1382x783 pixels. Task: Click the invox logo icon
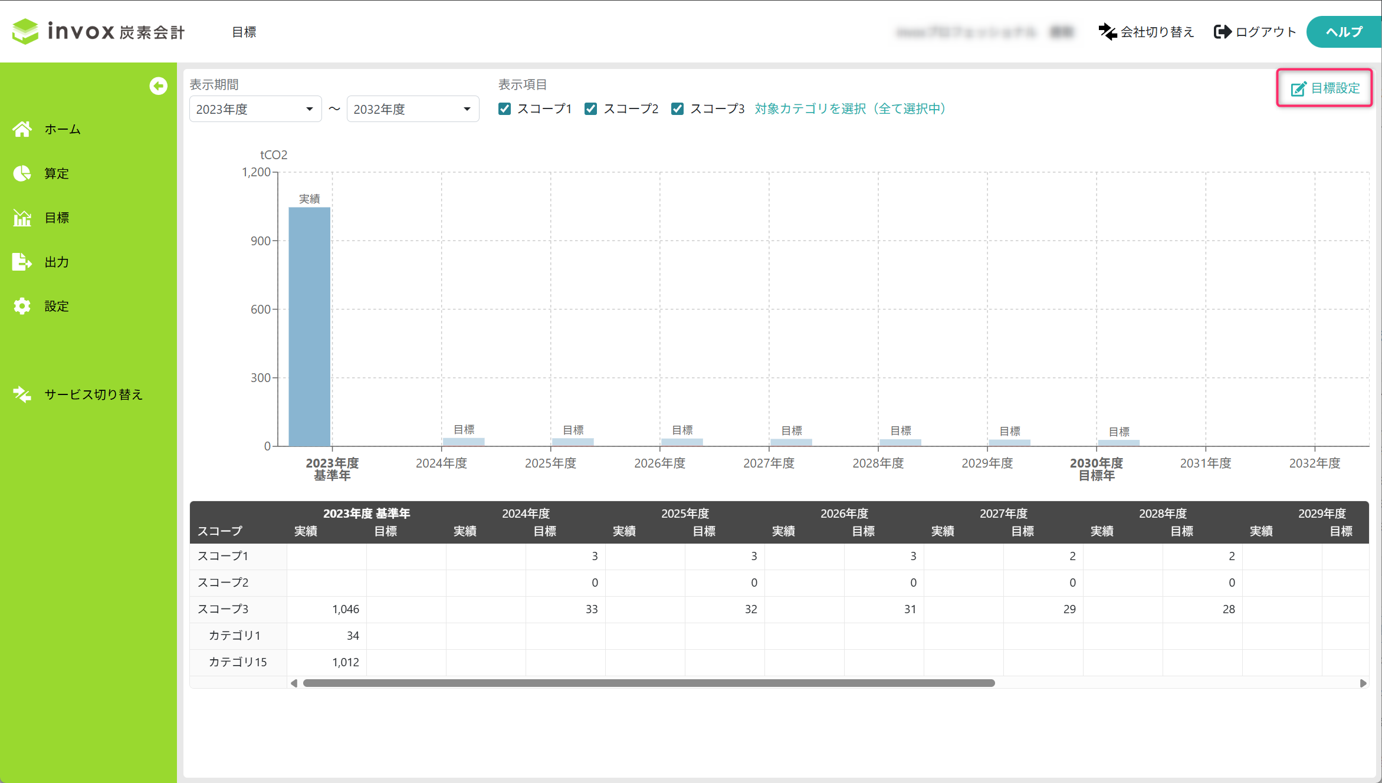tap(25, 31)
